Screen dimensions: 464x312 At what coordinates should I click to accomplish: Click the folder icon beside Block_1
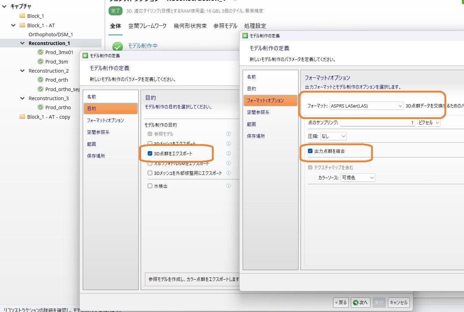(22, 16)
